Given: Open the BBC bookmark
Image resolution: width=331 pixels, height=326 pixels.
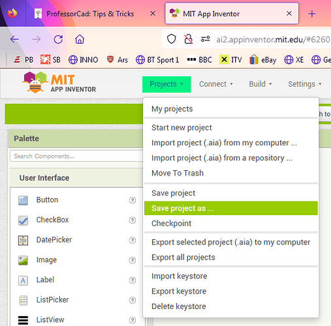Looking at the screenshot, I should tap(199, 59).
